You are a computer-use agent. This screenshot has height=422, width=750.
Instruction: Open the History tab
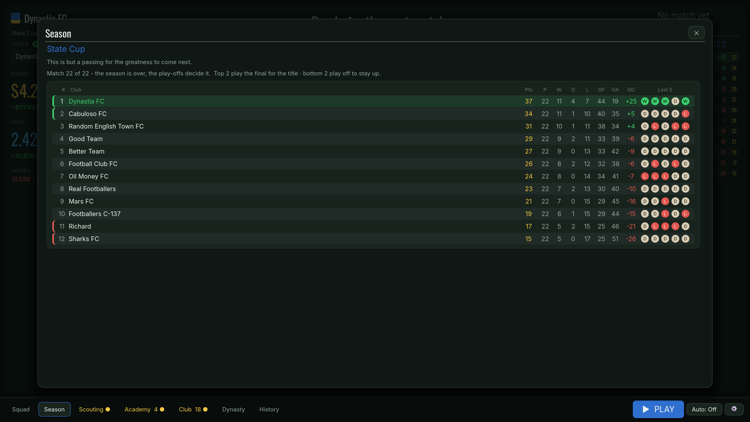269,409
